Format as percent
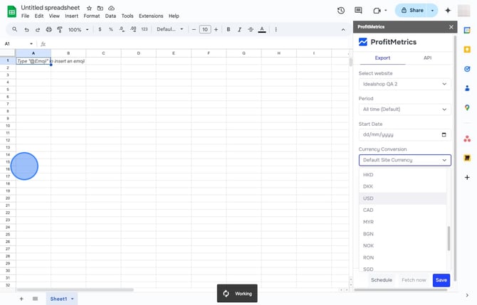The image size is (477, 305). click(x=111, y=29)
